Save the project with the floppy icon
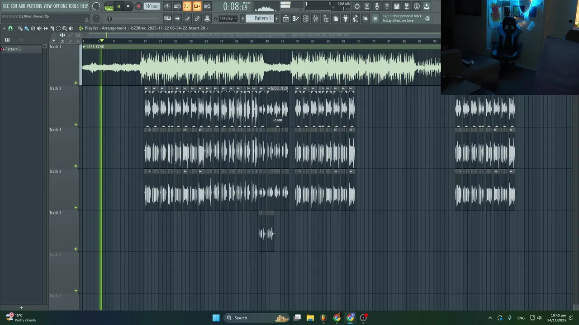 (x=397, y=6)
